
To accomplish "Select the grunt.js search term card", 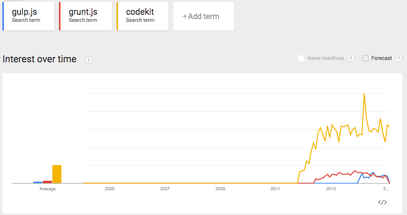I will click(x=85, y=16).
